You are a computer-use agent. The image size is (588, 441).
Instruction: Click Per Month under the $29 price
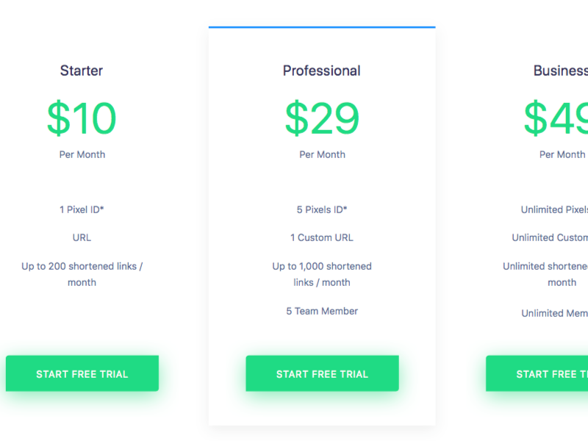[322, 154]
